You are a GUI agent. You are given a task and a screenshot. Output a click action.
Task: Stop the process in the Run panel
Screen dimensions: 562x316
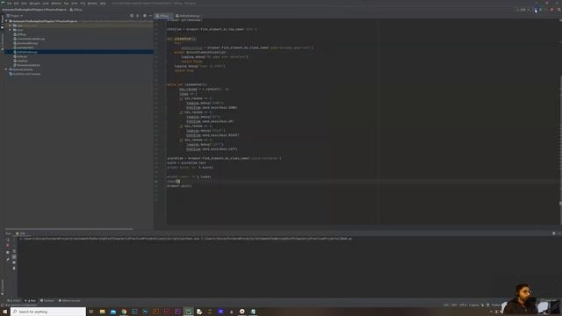[8, 246]
